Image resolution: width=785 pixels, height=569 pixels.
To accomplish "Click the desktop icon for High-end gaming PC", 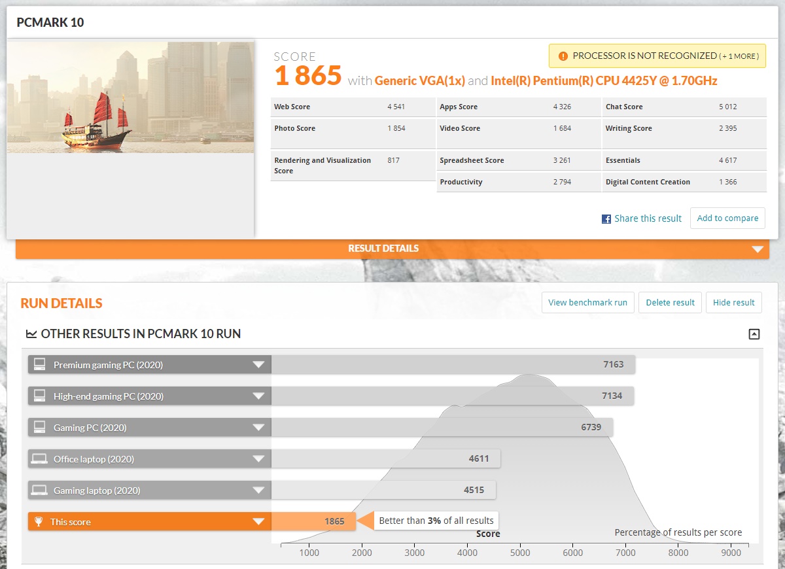I will [x=40, y=396].
